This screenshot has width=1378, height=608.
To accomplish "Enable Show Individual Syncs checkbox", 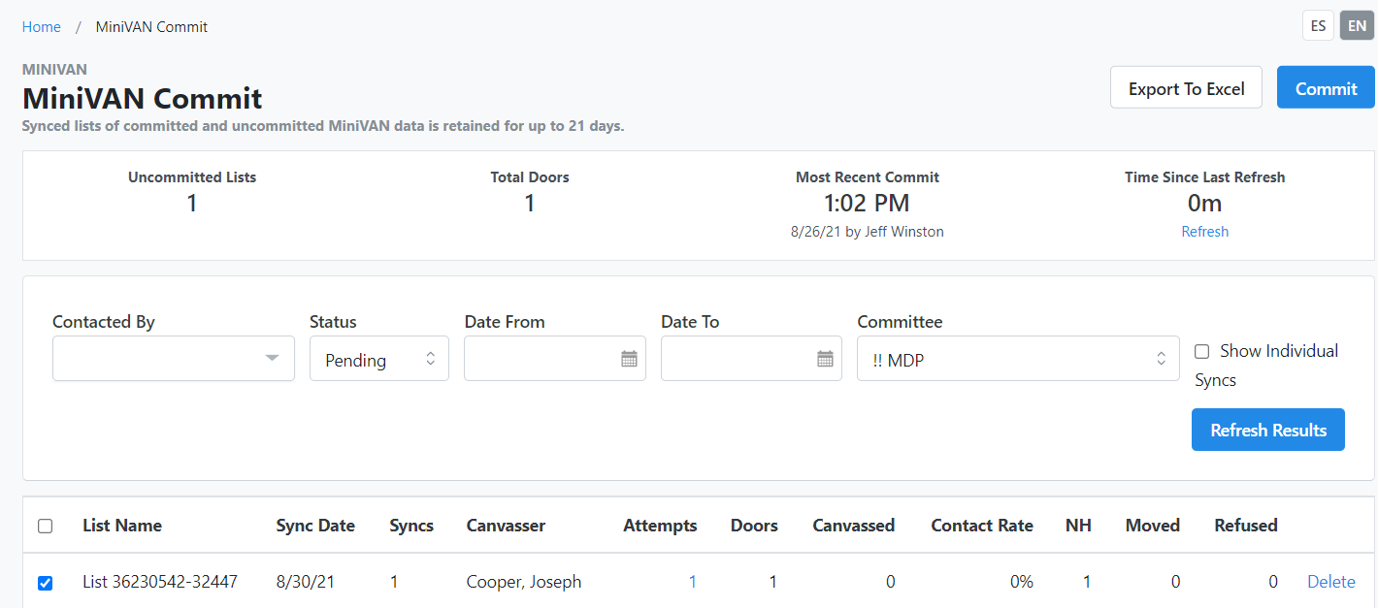I will pyautogui.click(x=1201, y=351).
